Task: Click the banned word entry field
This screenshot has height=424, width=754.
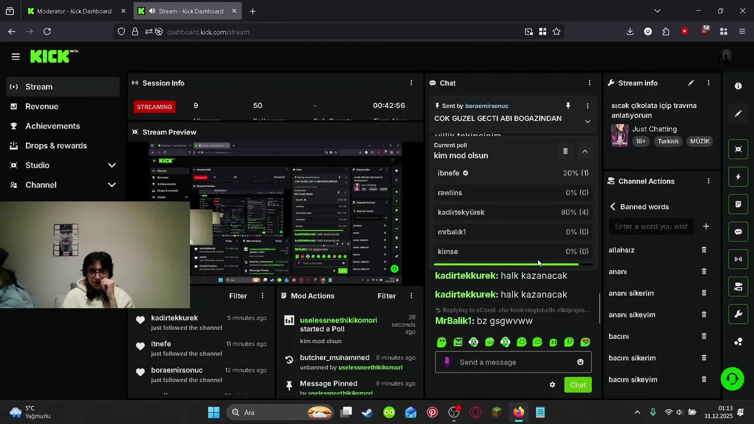Action: (652, 226)
